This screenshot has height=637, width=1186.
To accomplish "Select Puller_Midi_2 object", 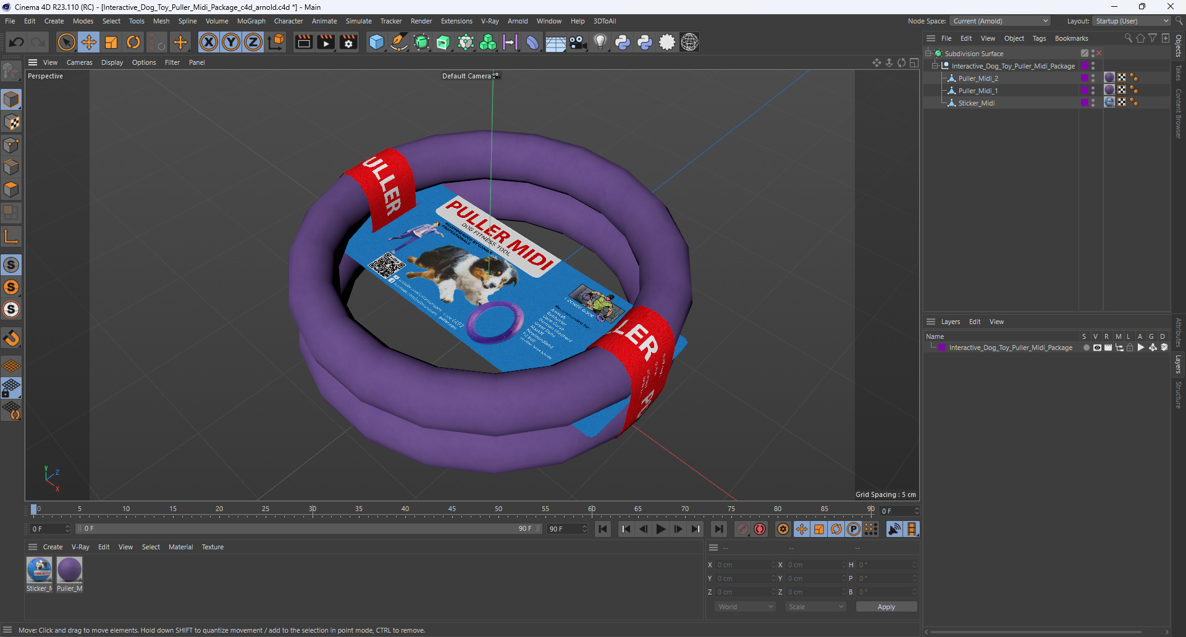I will [978, 78].
